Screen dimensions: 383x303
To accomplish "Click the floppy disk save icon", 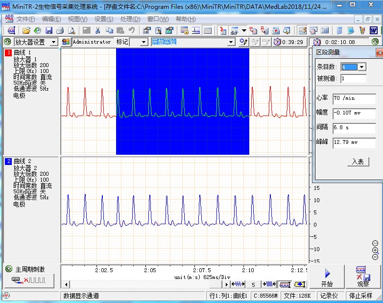I will pyautogui.click(x=49, y=30).
